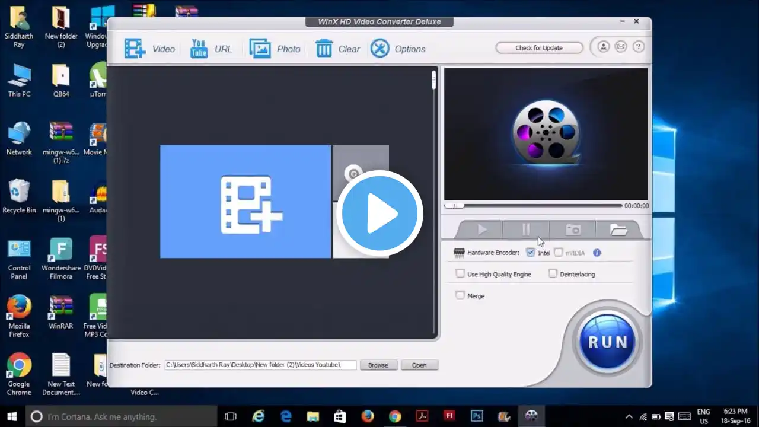Click the user account icon
The width and height of the screenshot is (759, 427).
(x=603, y=47)
